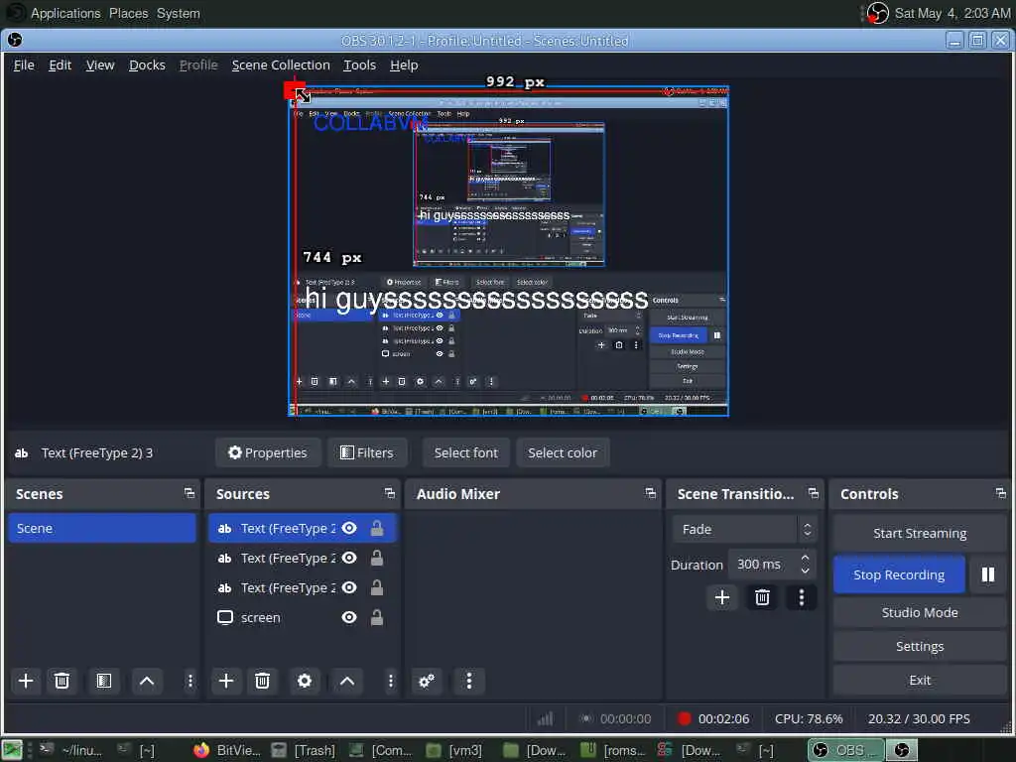
Task: Open the Docks menu
Action: (147, 64)
